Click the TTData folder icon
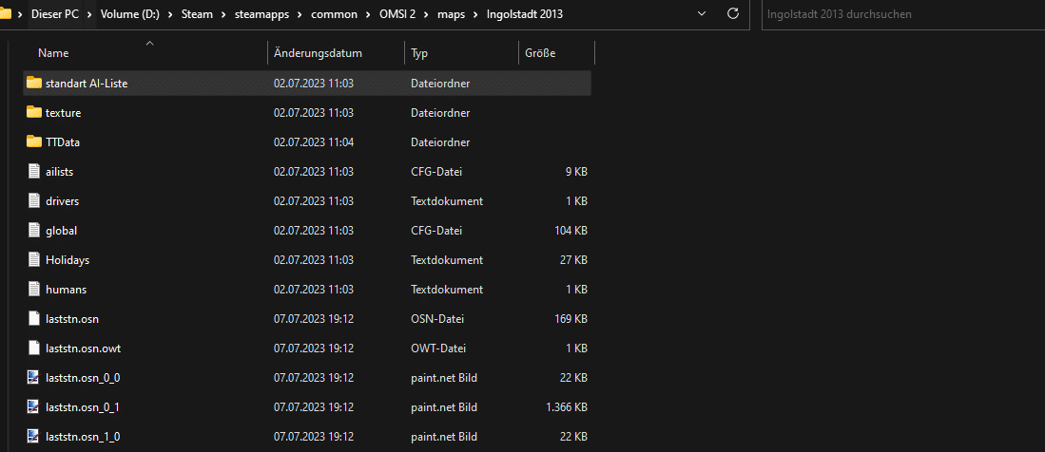 (34, 141)
